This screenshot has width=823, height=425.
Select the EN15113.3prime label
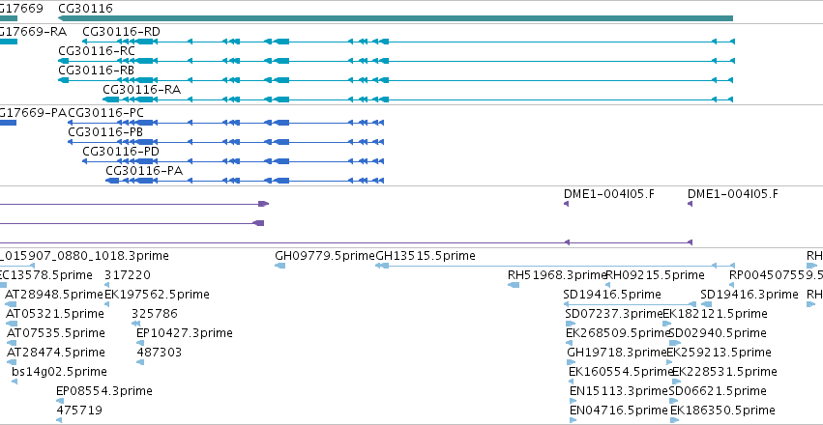[x=618, y=391]
